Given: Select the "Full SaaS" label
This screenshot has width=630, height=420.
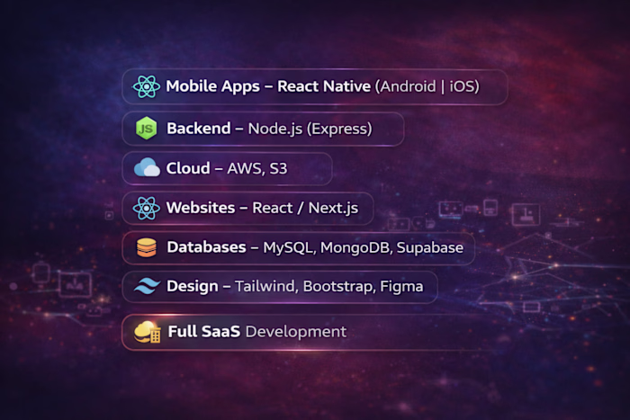Looking at the screenshot, I should [204, 332].
